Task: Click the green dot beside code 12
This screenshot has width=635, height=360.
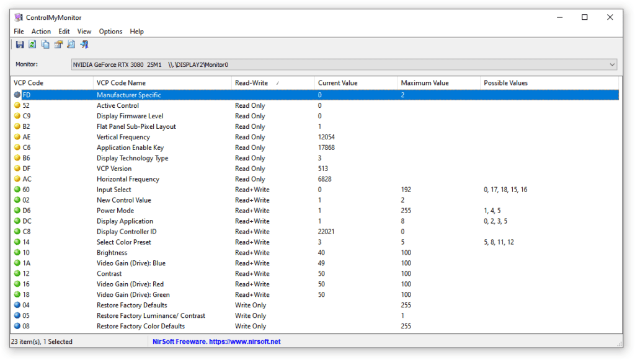Action: click(x=17, y=273)
